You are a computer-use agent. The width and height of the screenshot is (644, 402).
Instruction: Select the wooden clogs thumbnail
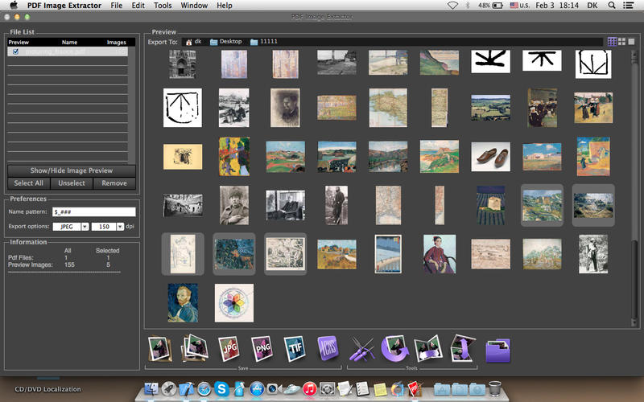491,157
